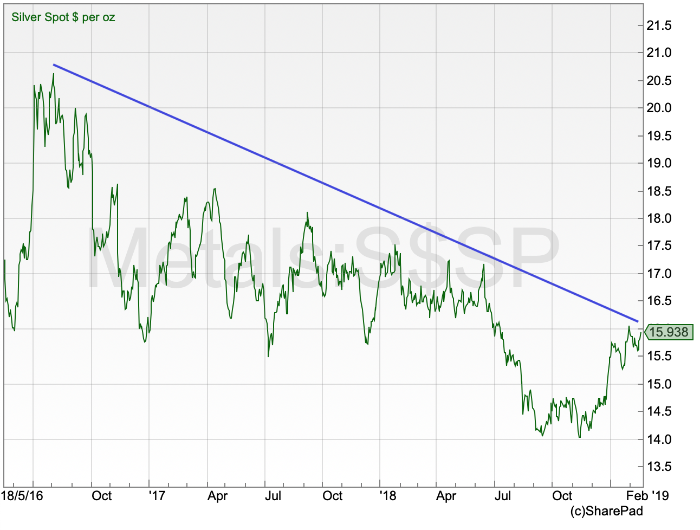
Task: Click the Apr label just after '17
Action: point(217,496)
